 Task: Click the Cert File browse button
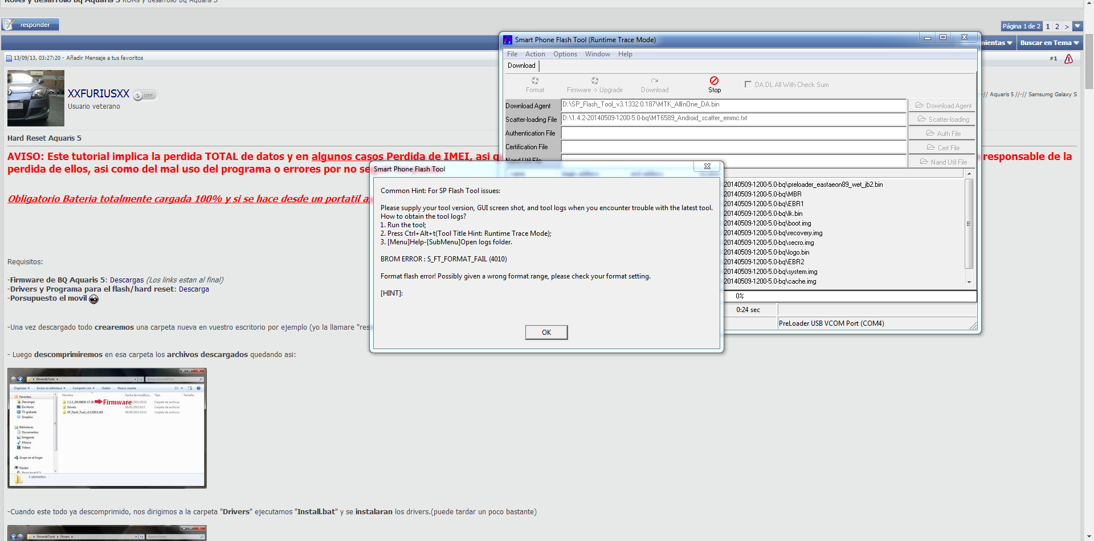coord(943,147)
